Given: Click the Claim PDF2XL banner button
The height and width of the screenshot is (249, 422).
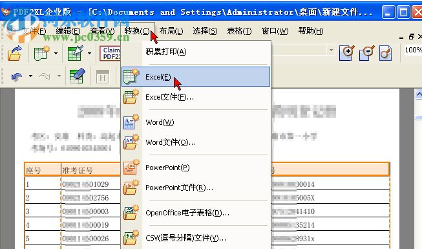Looking at the screenshot, I should (110, 53).
